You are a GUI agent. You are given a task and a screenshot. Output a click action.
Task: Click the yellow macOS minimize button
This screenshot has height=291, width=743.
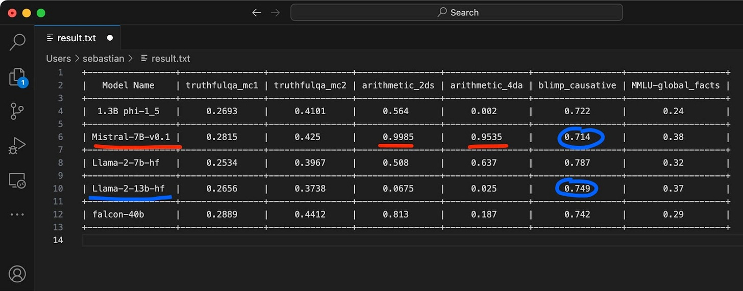tap(27, 13)
